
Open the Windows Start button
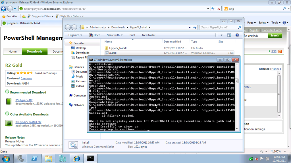point(6,158)
